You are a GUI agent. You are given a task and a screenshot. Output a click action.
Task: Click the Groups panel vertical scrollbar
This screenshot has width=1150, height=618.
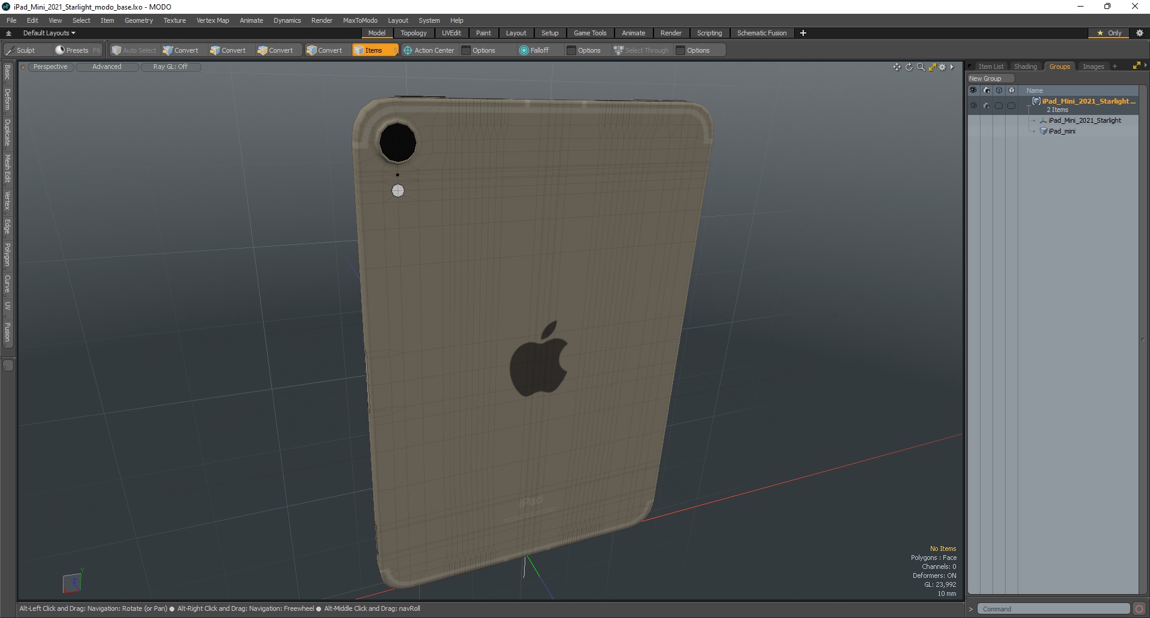(1142, 340)
